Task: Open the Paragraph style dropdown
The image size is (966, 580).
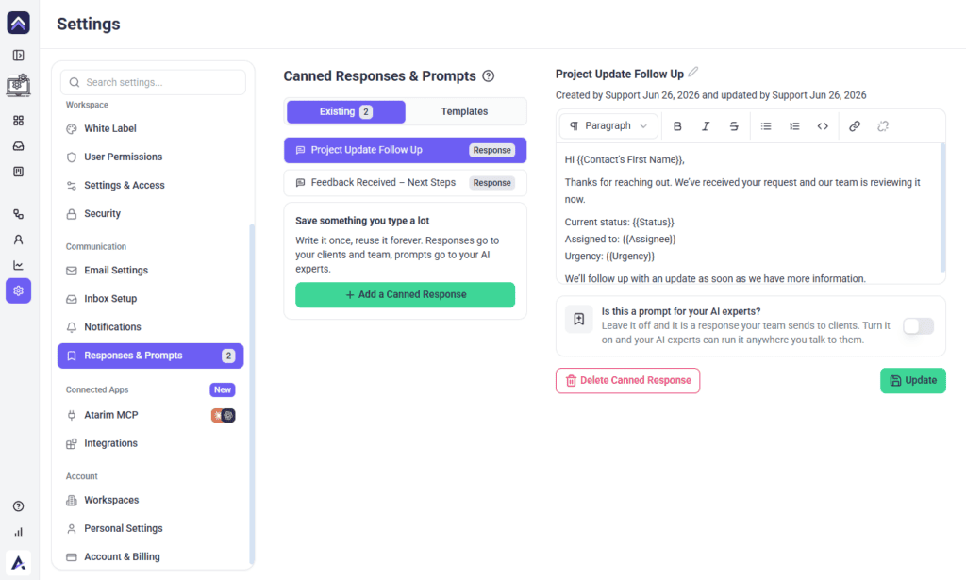Action: point(608,126)
